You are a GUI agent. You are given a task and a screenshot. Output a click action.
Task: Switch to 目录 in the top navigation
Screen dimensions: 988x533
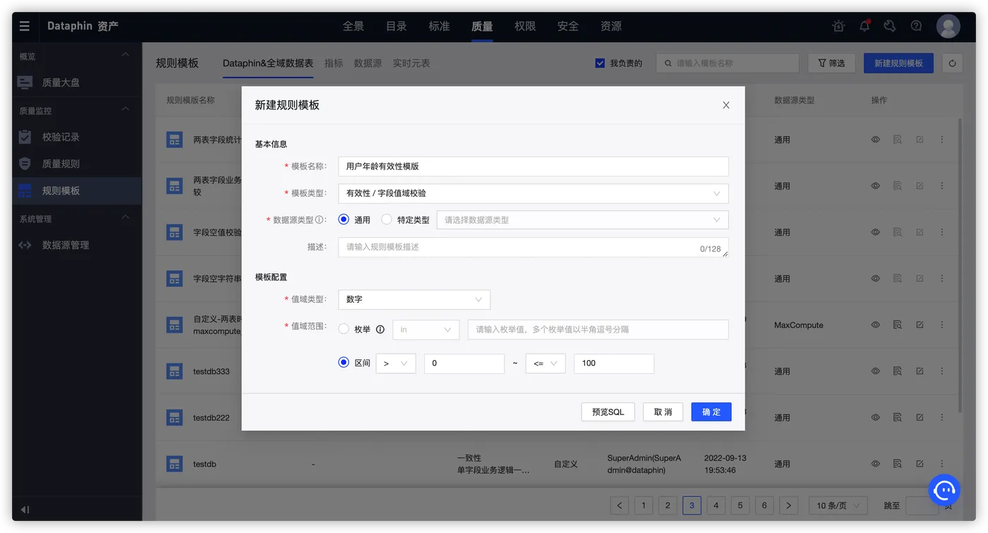coord(397,26)
